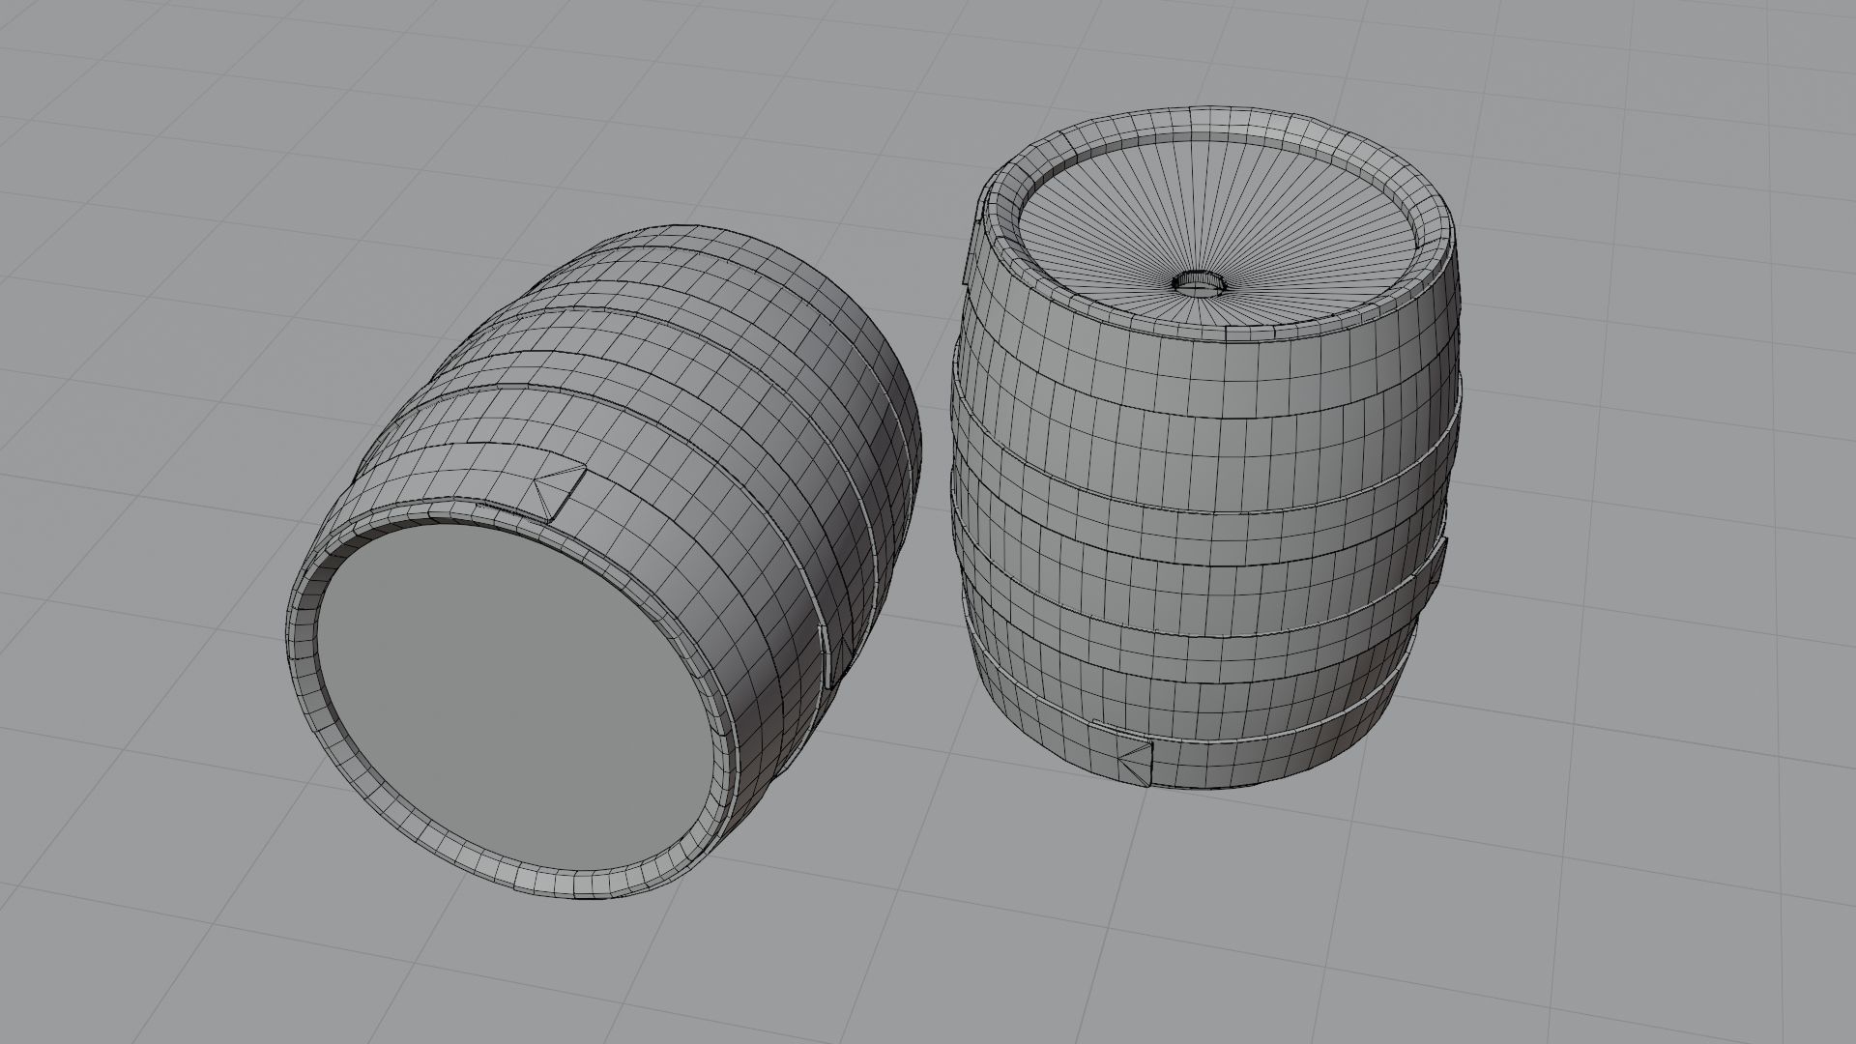Click the bung hole on upright barrel's lid
Screen dimensions: 1856x1044
coord(1200,283)
